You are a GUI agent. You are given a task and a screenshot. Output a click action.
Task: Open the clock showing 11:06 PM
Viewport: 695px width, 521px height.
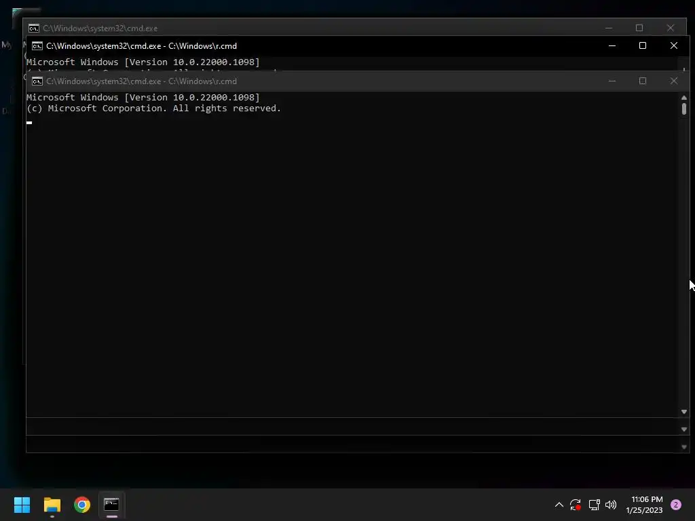point(647,499)
